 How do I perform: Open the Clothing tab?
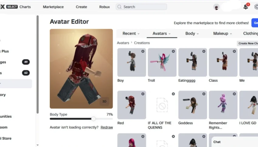click(x=250, y=33)
